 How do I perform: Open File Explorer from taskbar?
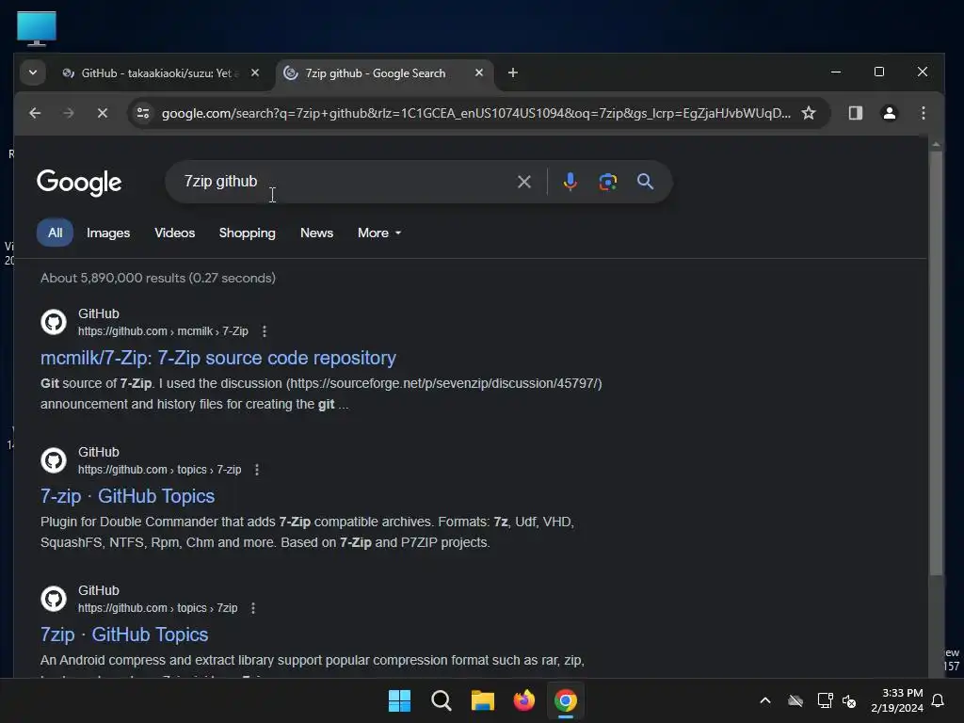tap(483, 700)
